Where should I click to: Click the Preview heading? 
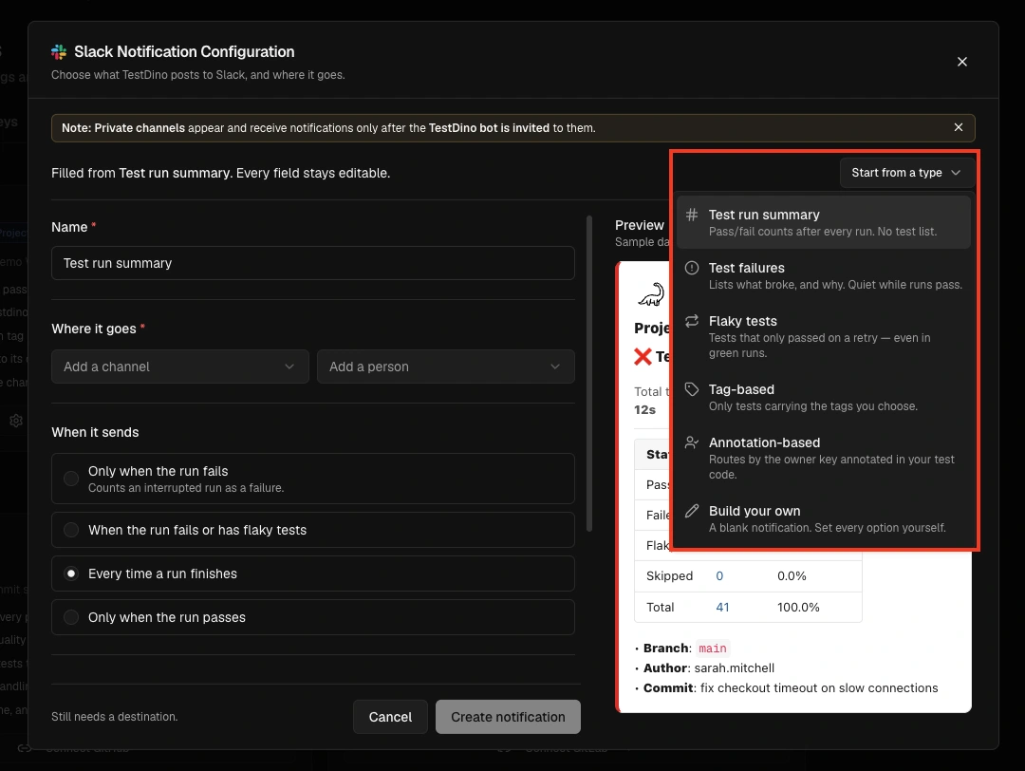[640, 225]
